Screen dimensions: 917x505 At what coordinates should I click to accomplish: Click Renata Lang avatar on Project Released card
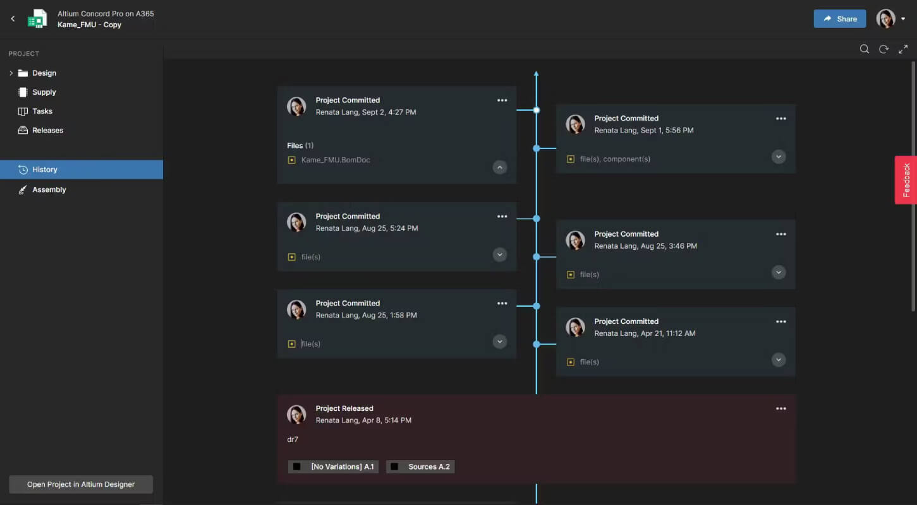[x=296, y=414]
